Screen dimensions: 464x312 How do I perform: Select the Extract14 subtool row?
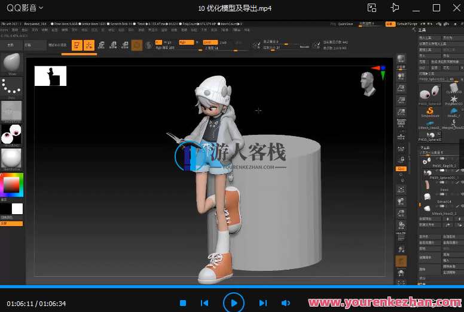click(441, 197)
